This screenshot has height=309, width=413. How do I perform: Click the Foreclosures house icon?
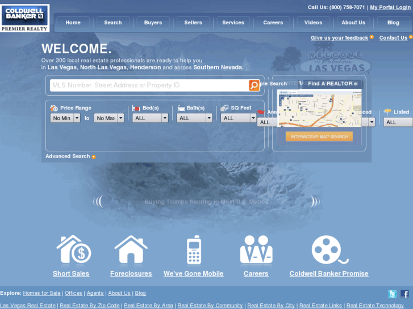click(x=131, y=249)
